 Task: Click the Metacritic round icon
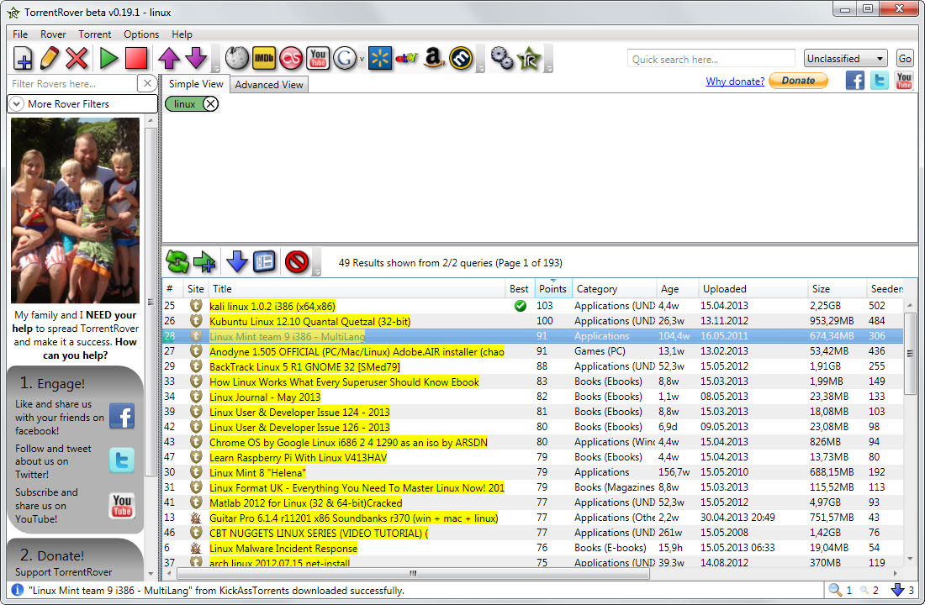[x=461, y=58]
